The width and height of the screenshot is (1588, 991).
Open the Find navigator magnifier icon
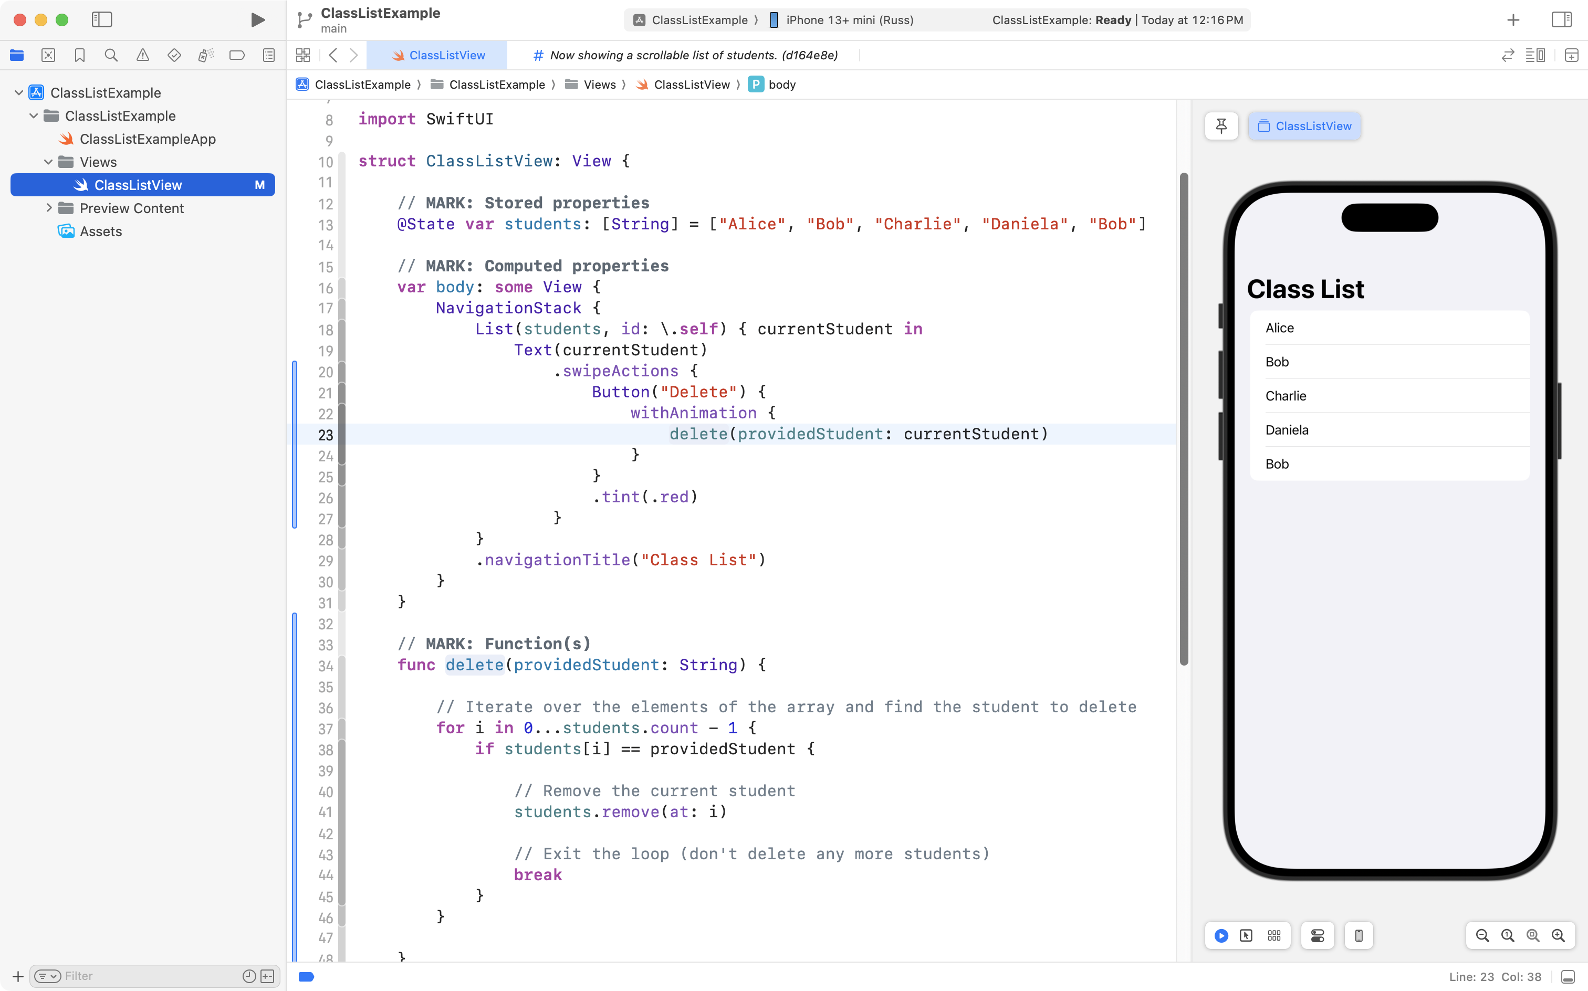[111, 56]
